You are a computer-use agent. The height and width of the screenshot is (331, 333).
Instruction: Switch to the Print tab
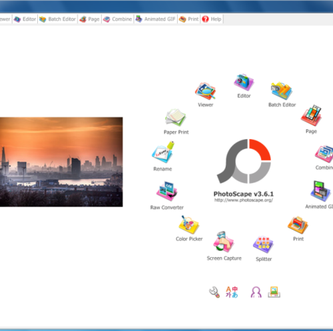click(189, 19)
